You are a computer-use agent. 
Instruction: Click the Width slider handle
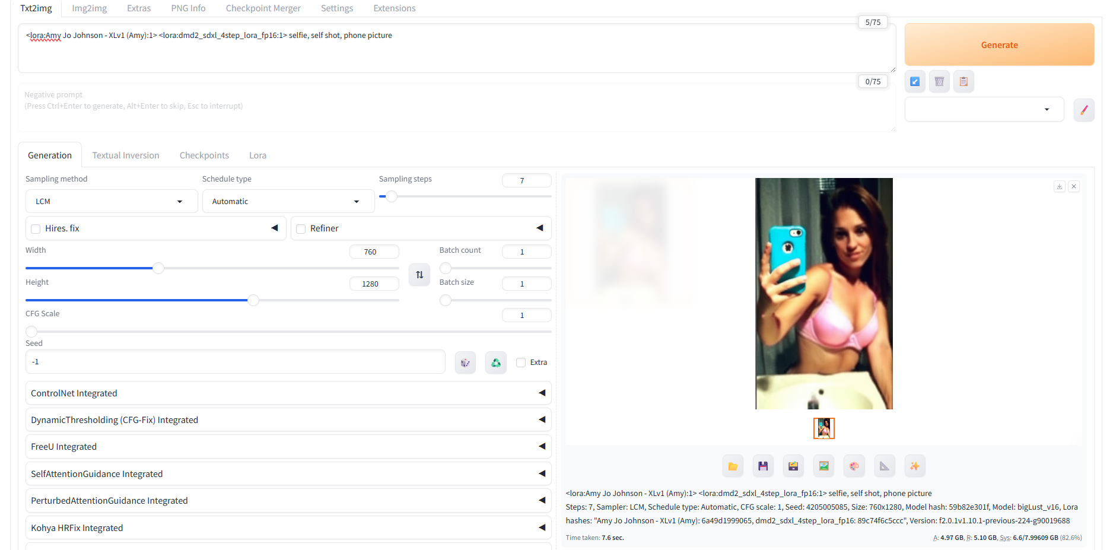[x=158, y=268]
